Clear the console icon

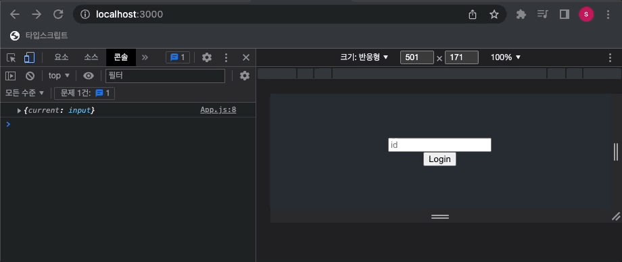(30, 76)
